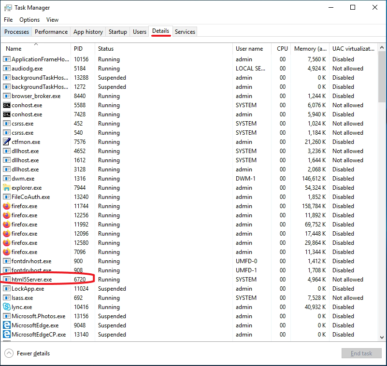The height and width of the screenshot is (366, 387).
Task: Expand the Options menu
Action: [x=29, y=20]
